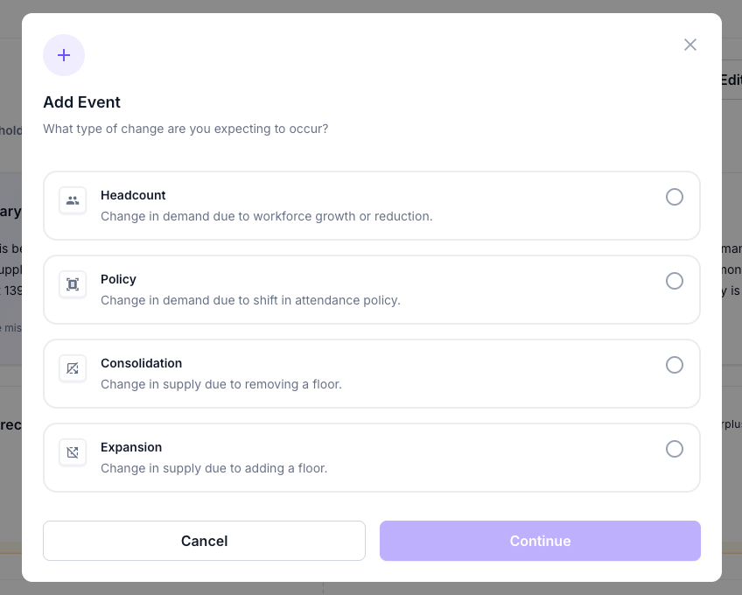This screenshot has width=742, height=595.
Task: Click the purple plus icon above Add Event
Action: click(x=64, y=55)
